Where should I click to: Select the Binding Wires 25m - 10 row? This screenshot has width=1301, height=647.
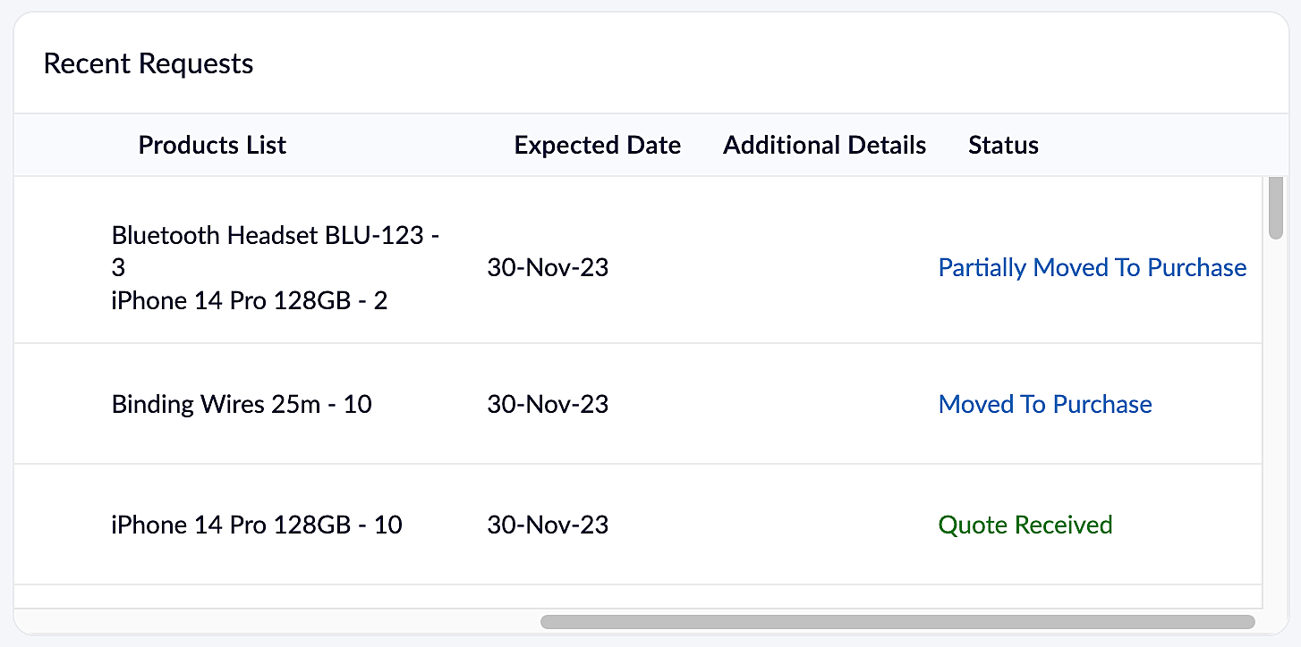point(637,404)
